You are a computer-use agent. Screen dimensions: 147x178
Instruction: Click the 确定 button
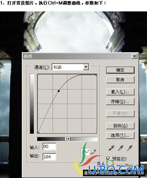click(x=120, y=70)
